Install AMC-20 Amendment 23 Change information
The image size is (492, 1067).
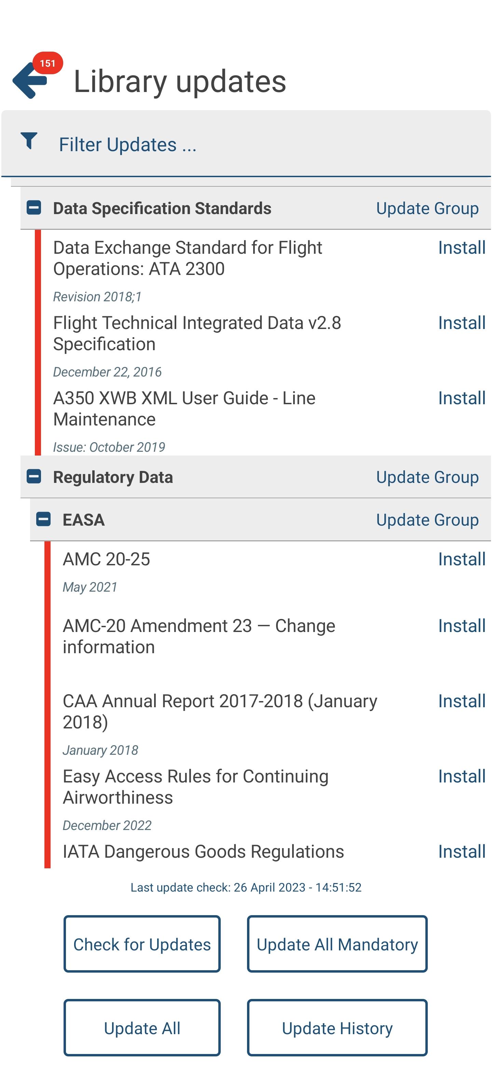pyautogui.click(x=461, y=626)
